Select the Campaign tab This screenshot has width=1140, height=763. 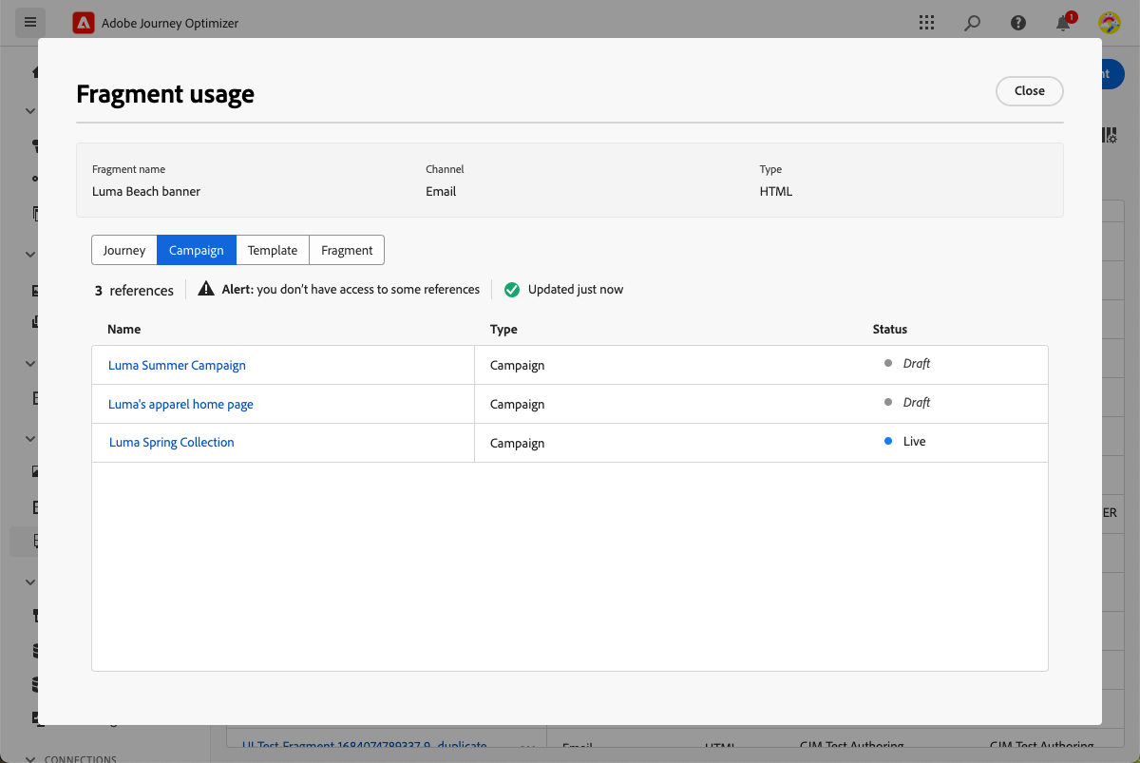[x=197, y=250]
